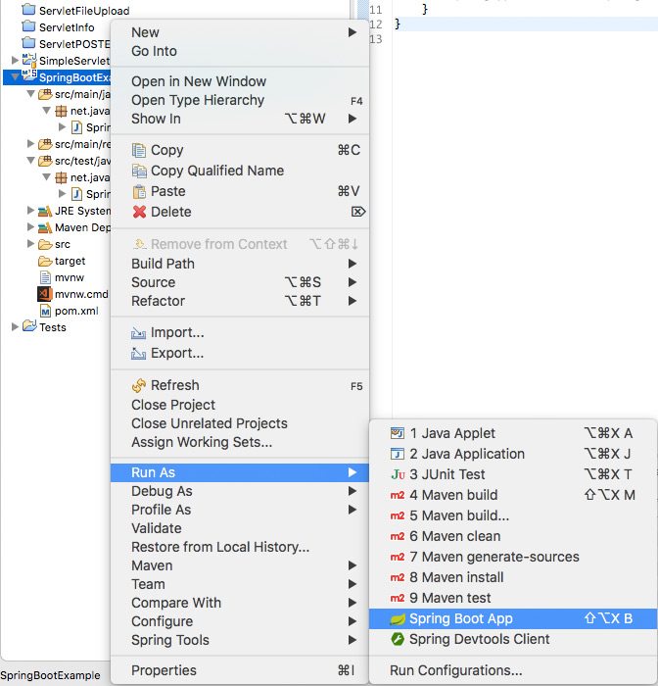Select Close Unrelated Projects
The width and height of the screenshot is (658, 686).
click(240, 423)
